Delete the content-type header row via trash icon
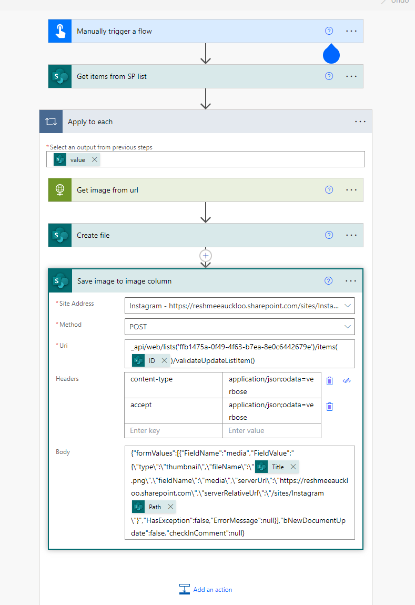 point(329,380)
